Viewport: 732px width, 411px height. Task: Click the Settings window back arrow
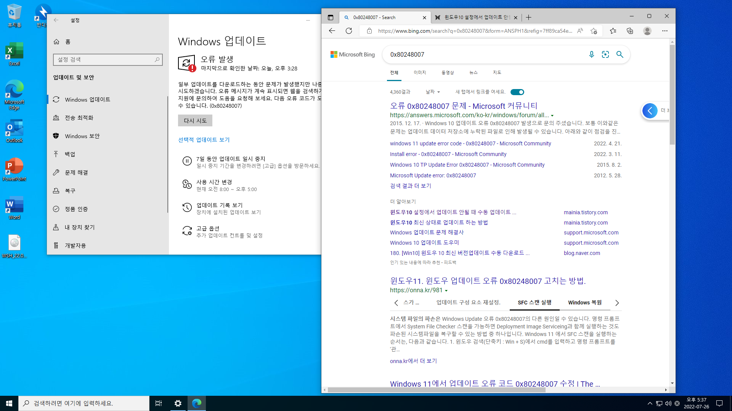point(56,20)
